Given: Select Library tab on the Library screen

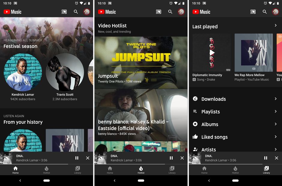Looking at the screenshot, I should [x=266, y=170].
